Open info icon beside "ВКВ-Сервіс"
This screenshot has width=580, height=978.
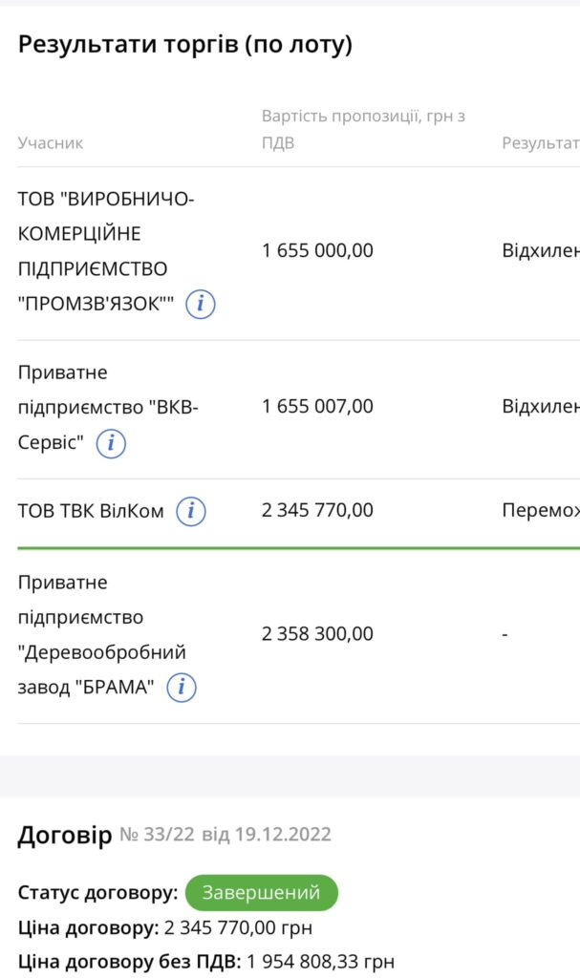(x=111, y=443)
